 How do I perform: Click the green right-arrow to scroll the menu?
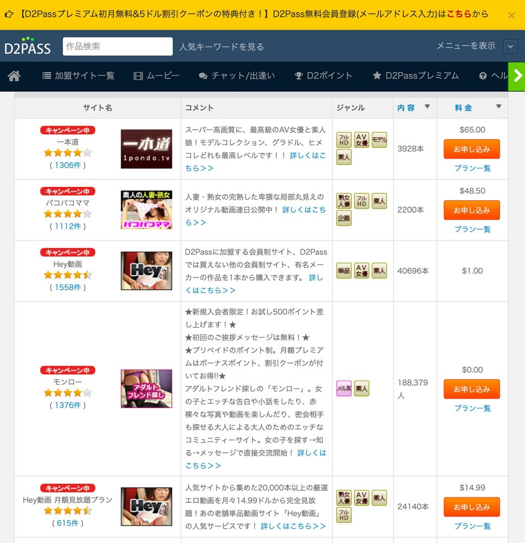(x=517, y=76)
